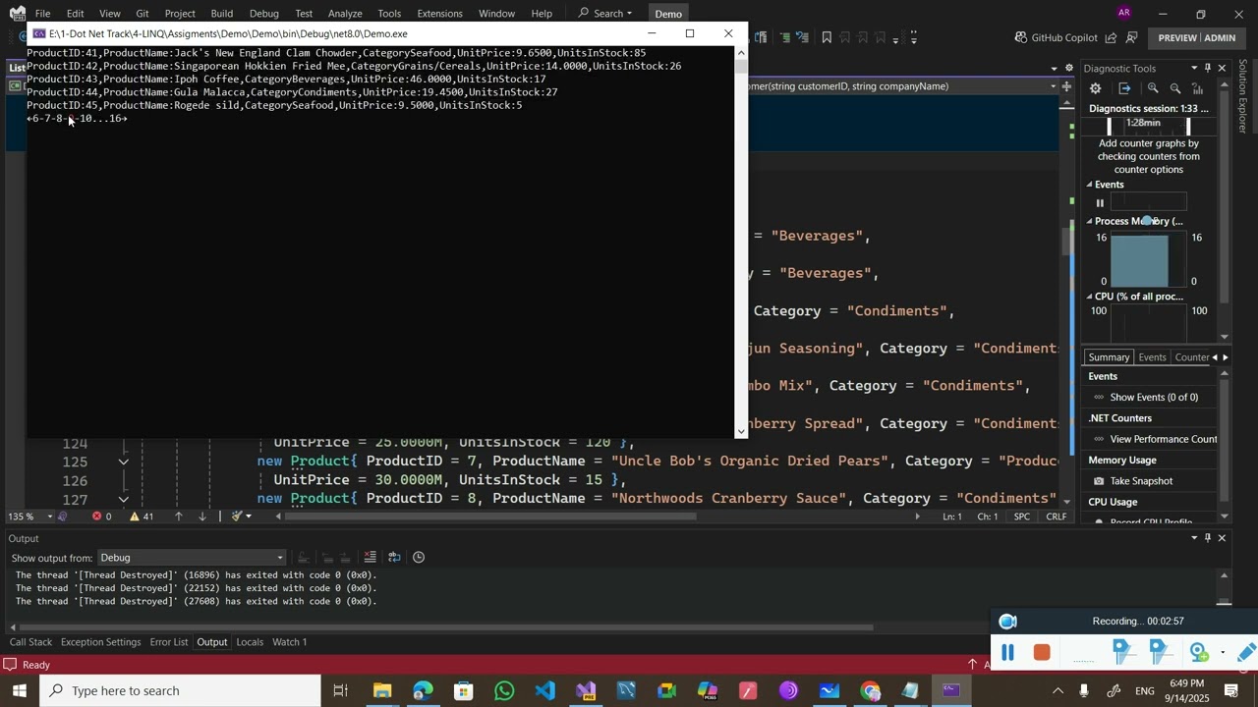This screenshot has height=707, width=1258.
Task: Toggle bookmark on current line
Action: tap(827, 37)
